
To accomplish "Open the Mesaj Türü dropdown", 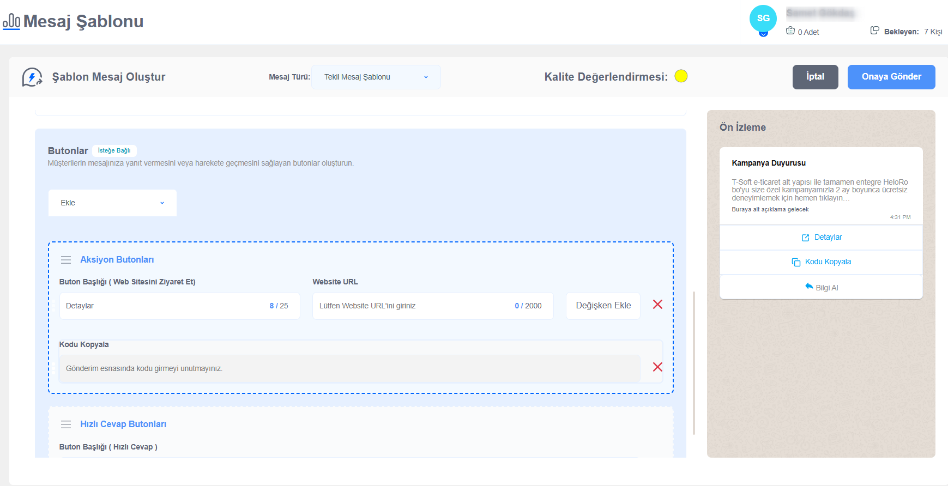I will (x=376, y=77).
